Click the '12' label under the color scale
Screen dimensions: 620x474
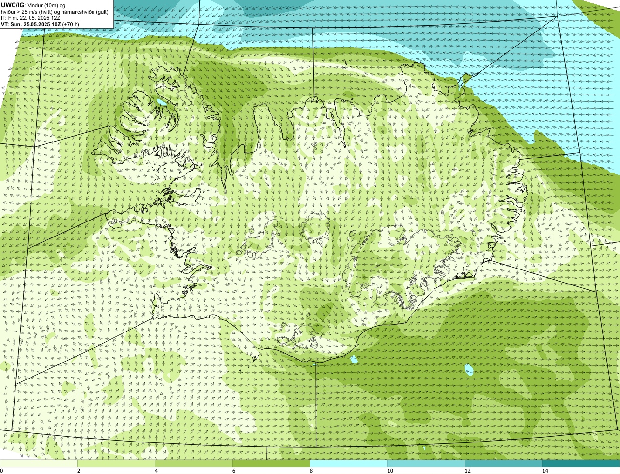468,471
